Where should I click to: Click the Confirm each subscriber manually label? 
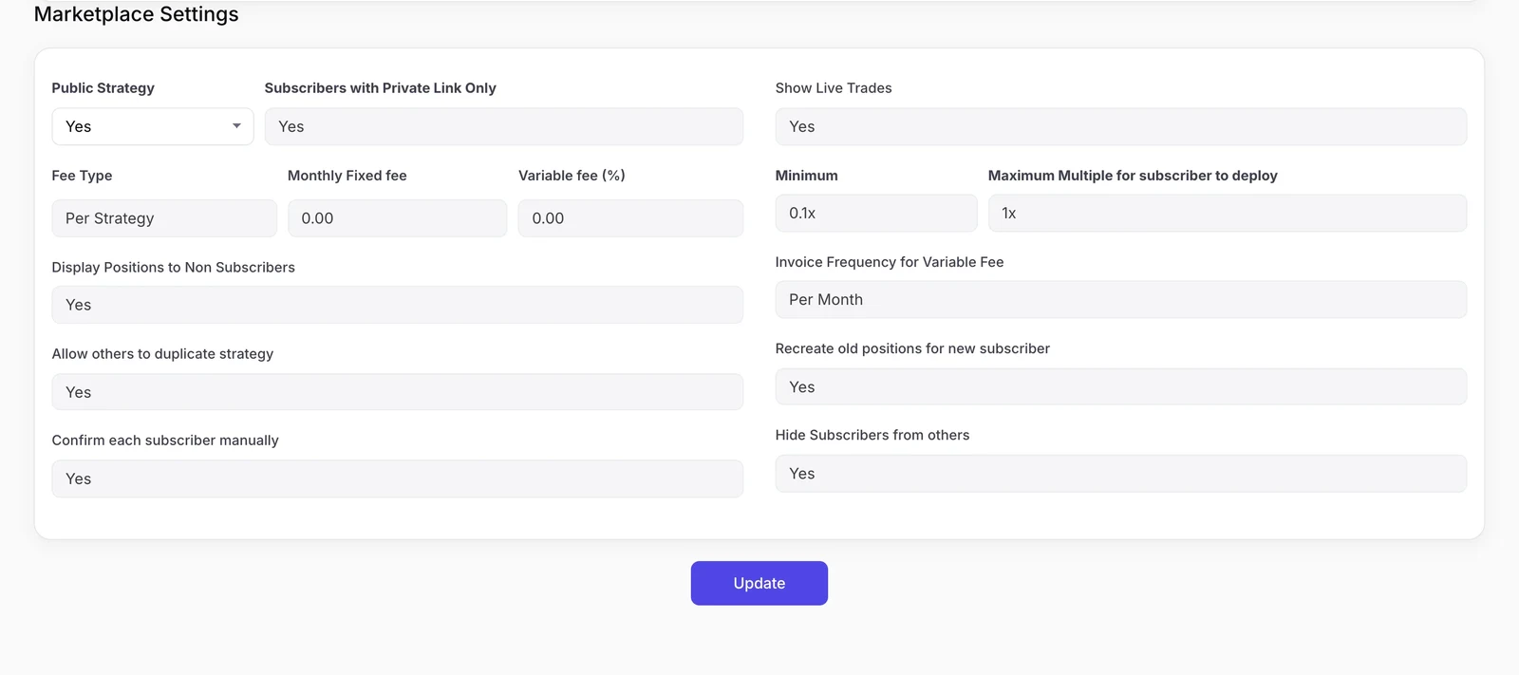(x=165, y=441)
